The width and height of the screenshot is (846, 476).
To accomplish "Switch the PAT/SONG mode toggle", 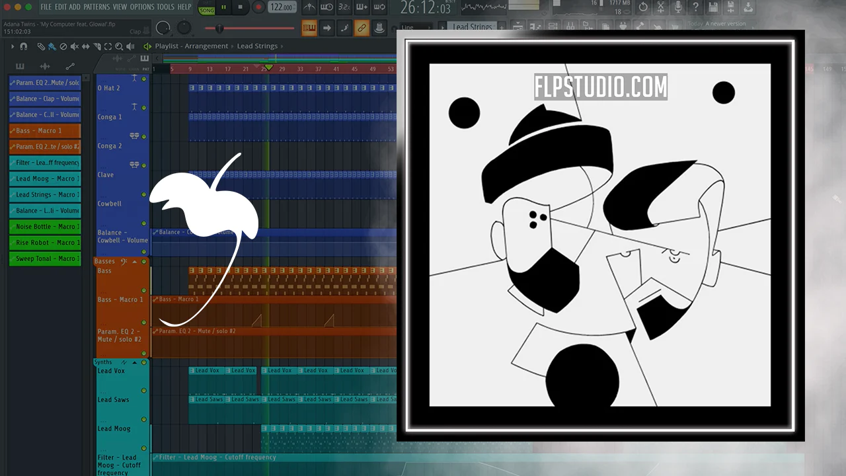I will pos(207,8).
